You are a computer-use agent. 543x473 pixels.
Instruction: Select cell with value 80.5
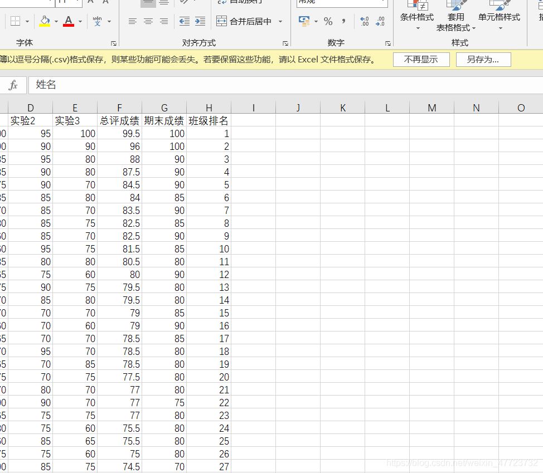(119, 262)
